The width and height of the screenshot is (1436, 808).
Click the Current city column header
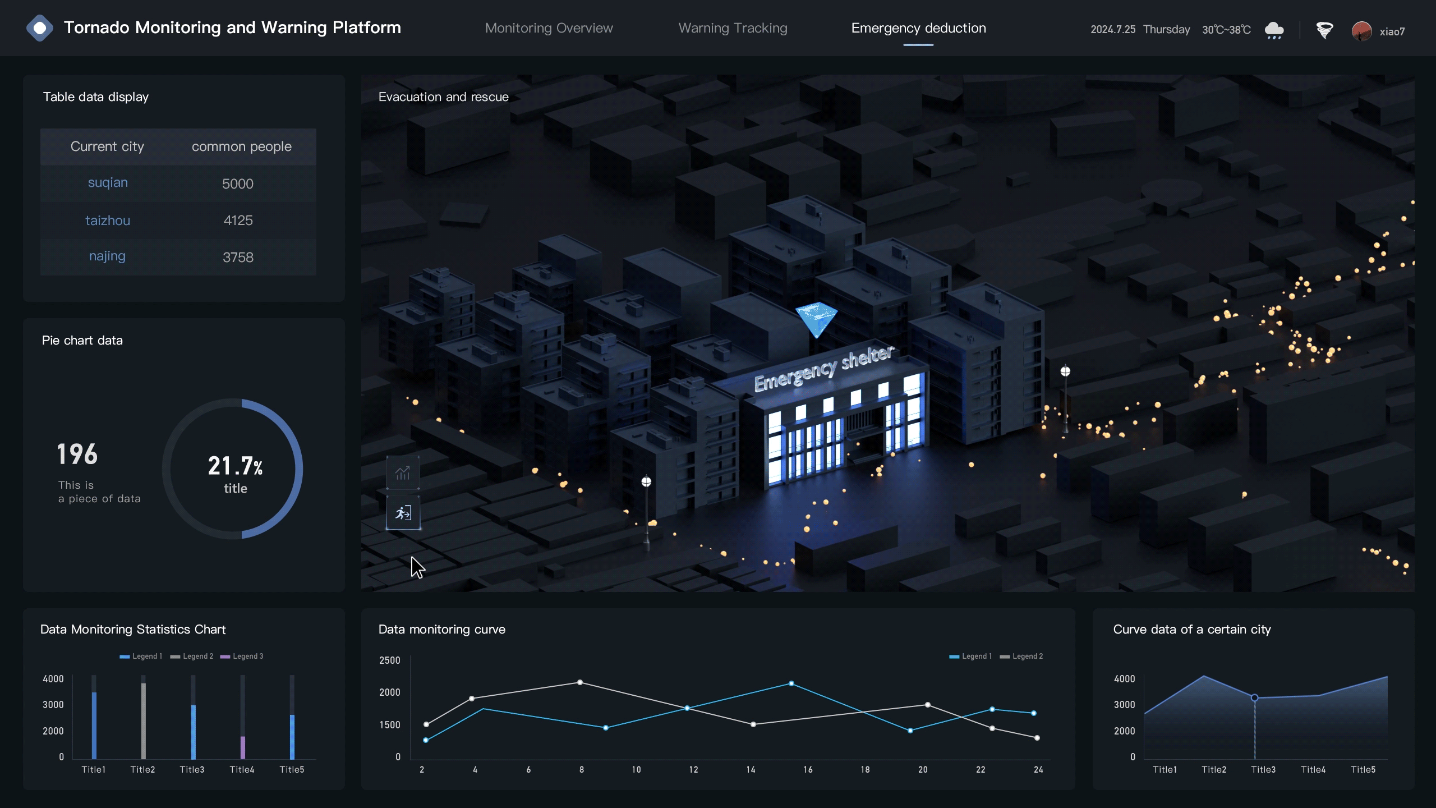[107, 146]
